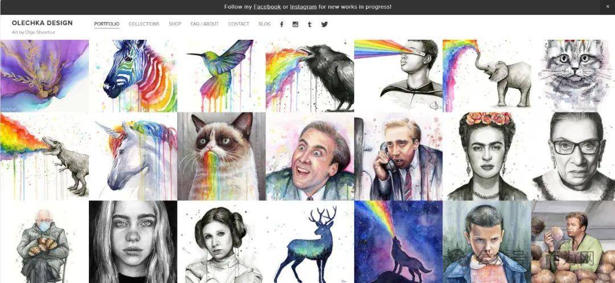The height and width of the screenshot is (283, 615).
Task: Open the Instagram icon in the header
Action: [x=296, y=24]
